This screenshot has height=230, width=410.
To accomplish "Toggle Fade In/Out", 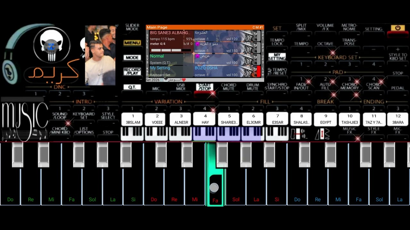I will (x=301, y=86).
